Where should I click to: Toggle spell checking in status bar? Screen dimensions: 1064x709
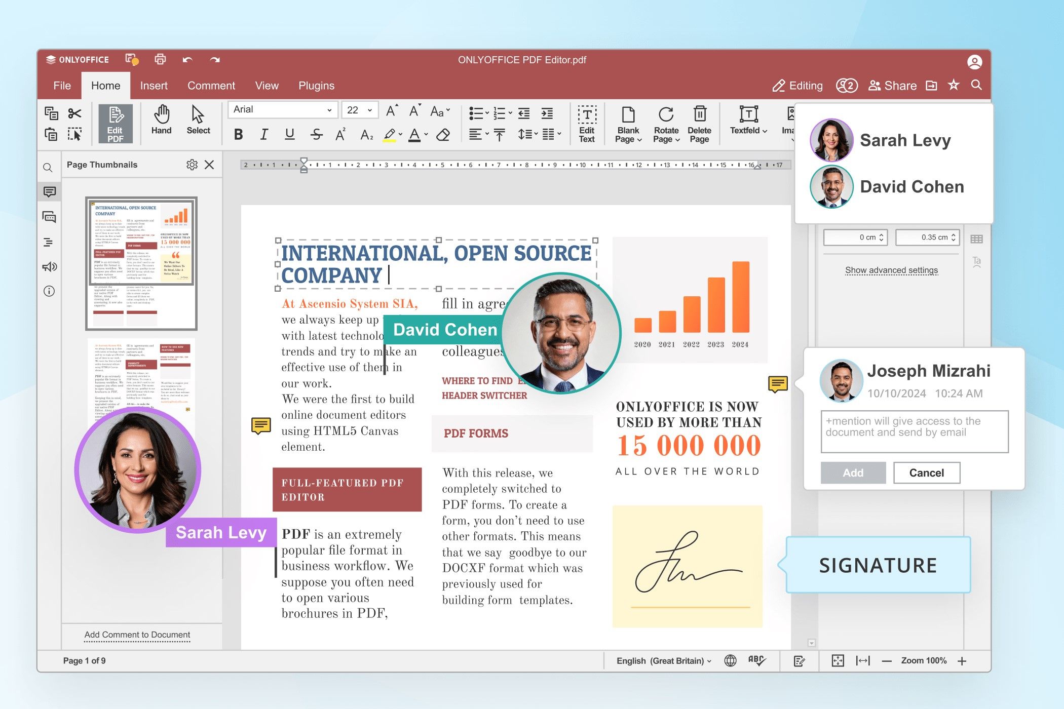tap(757, 660)
